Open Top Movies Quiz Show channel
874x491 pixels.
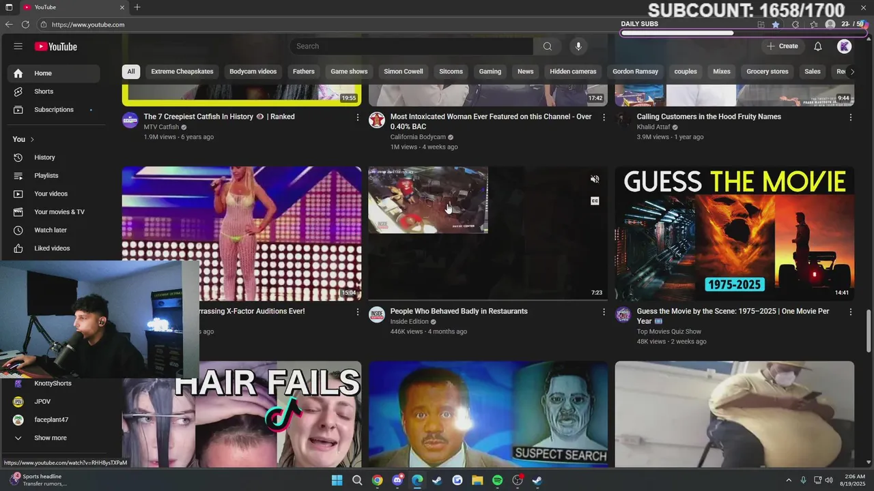[x=669, y=331]
